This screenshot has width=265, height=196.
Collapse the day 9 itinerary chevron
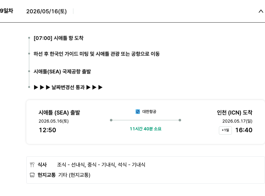[x=261, y=11]
